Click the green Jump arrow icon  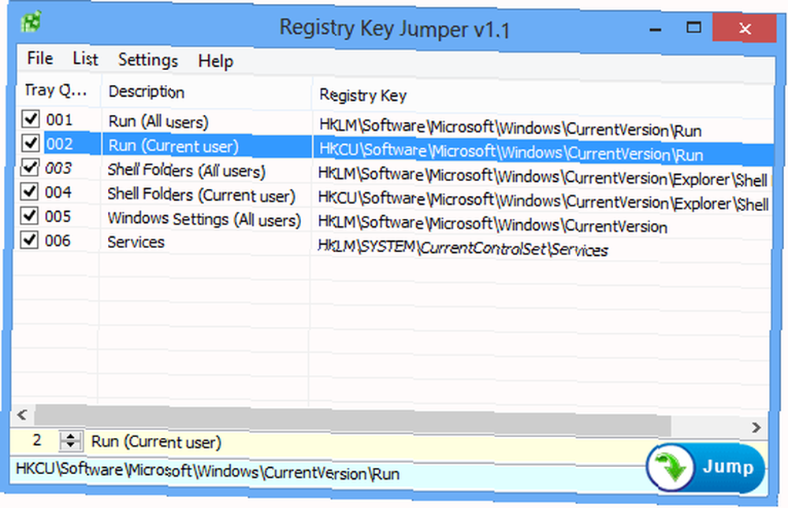[671, 467]
